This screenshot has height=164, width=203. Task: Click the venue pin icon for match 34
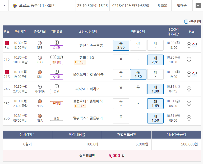(189, 45)
